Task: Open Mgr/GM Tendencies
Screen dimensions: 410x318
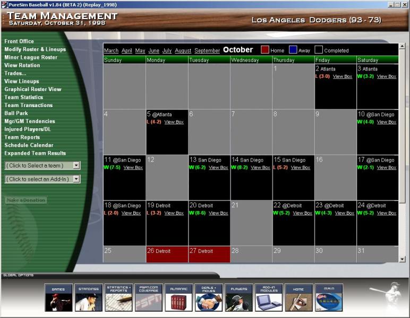Action: 30,121
